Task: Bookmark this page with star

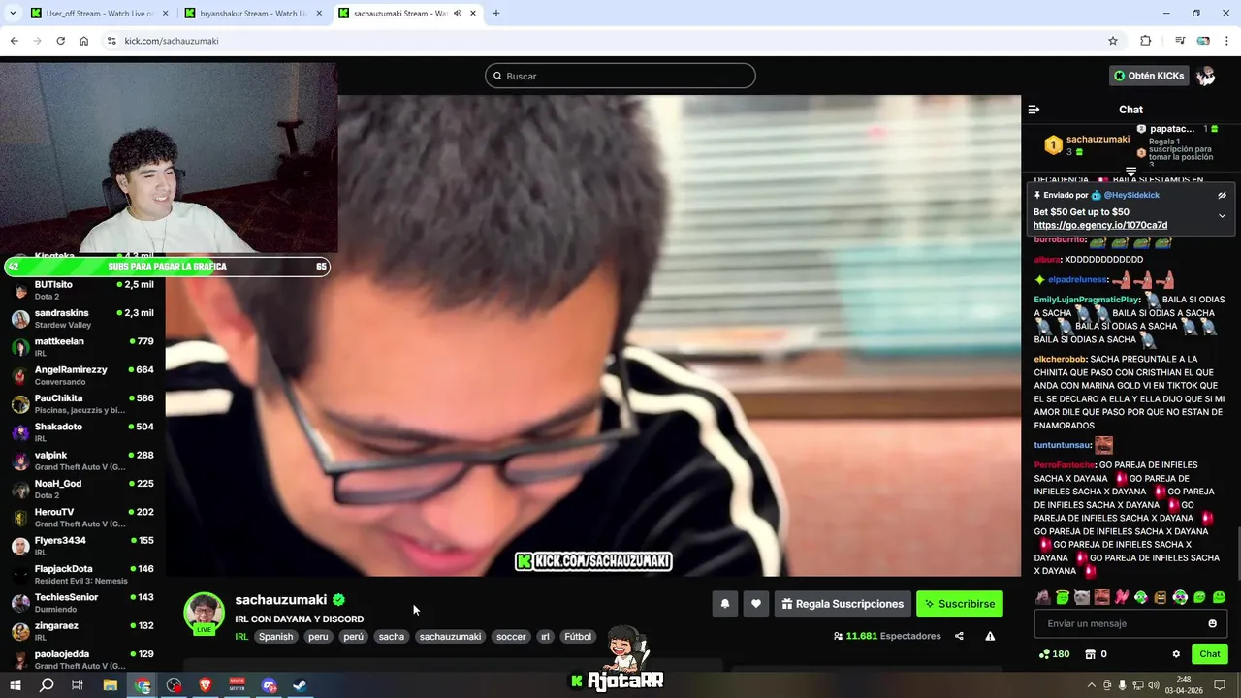Action: 1113,41
